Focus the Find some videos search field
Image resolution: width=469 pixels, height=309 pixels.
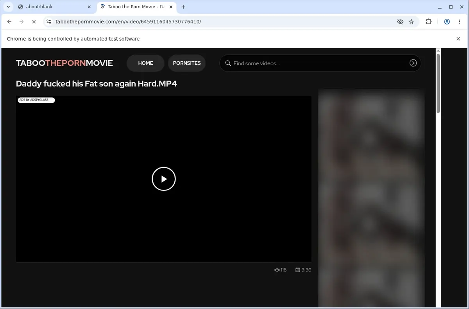coord(320,63)
